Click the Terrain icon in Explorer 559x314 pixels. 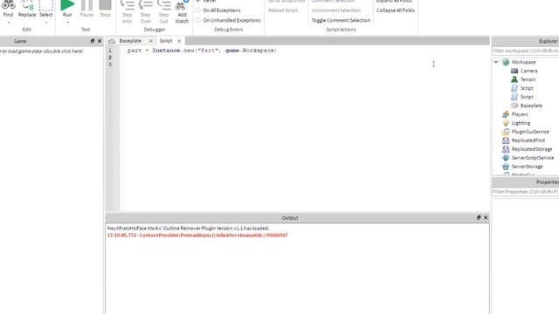[514, 79]
